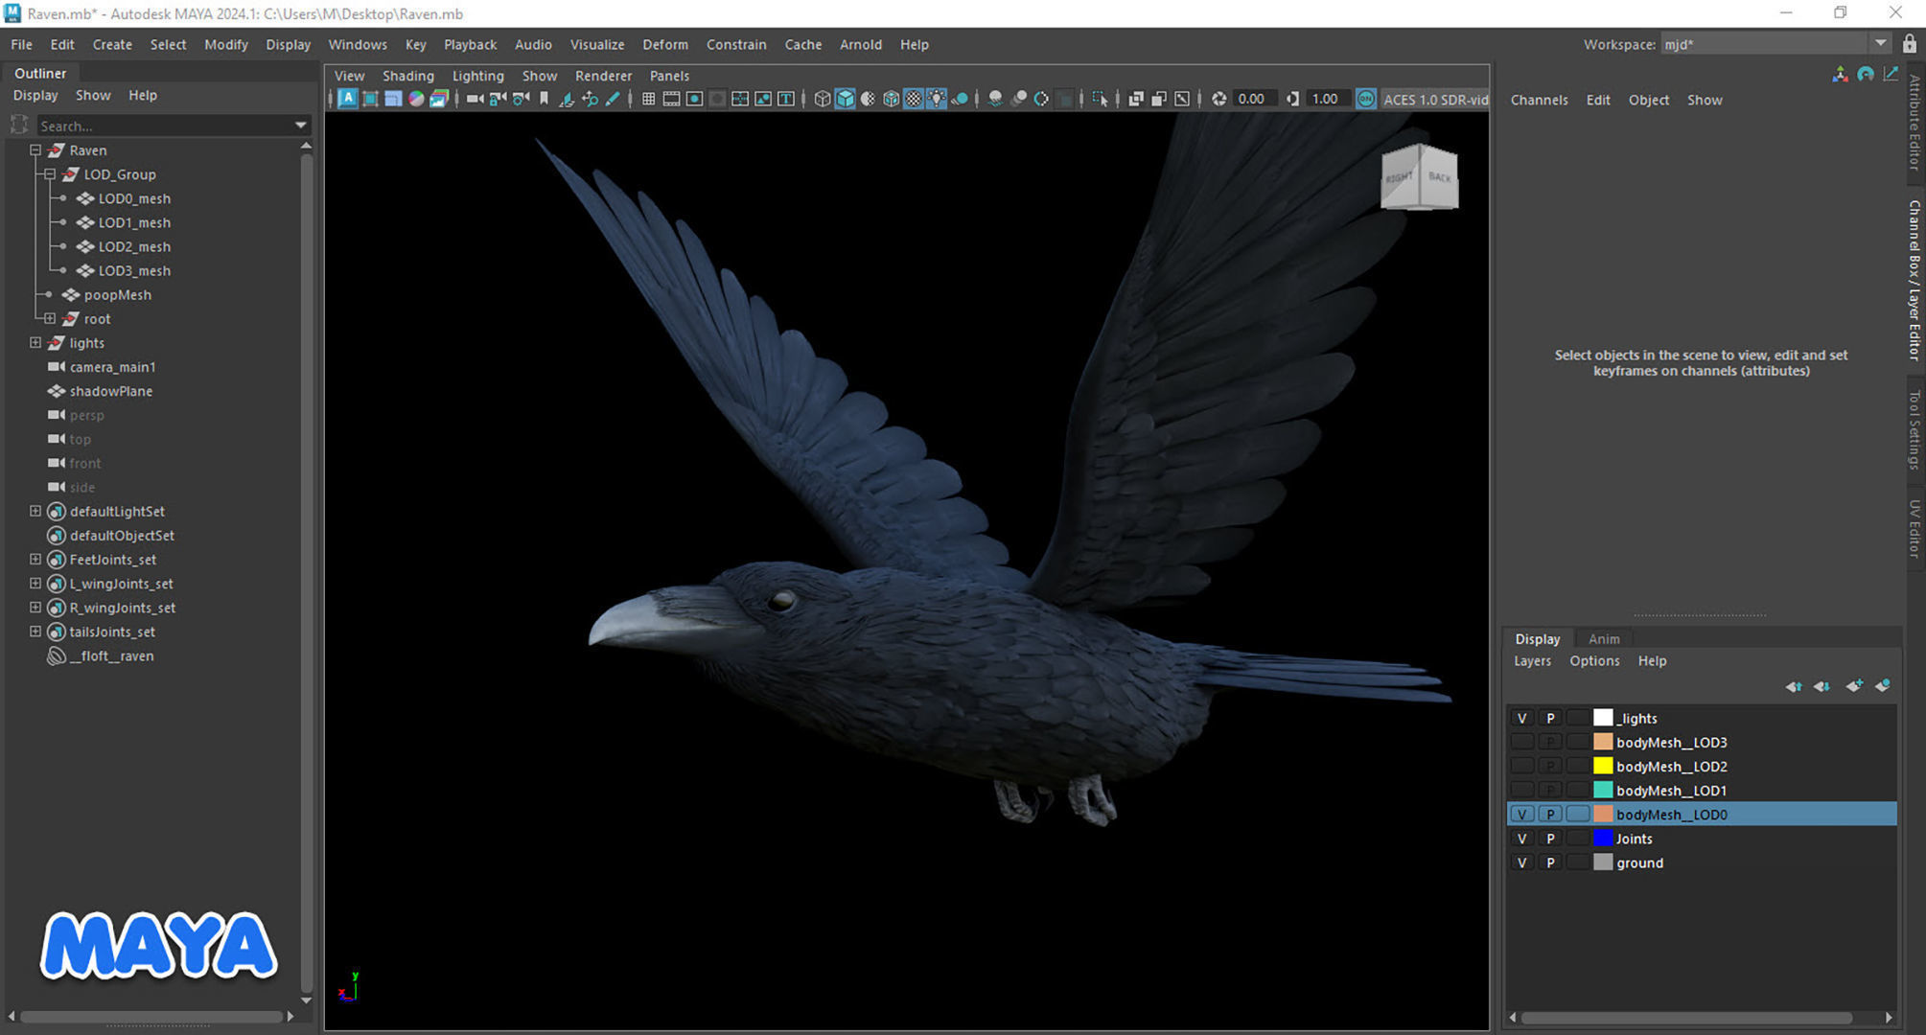
Task: Expand the root node in Outliner
Action: click(50, 318)
